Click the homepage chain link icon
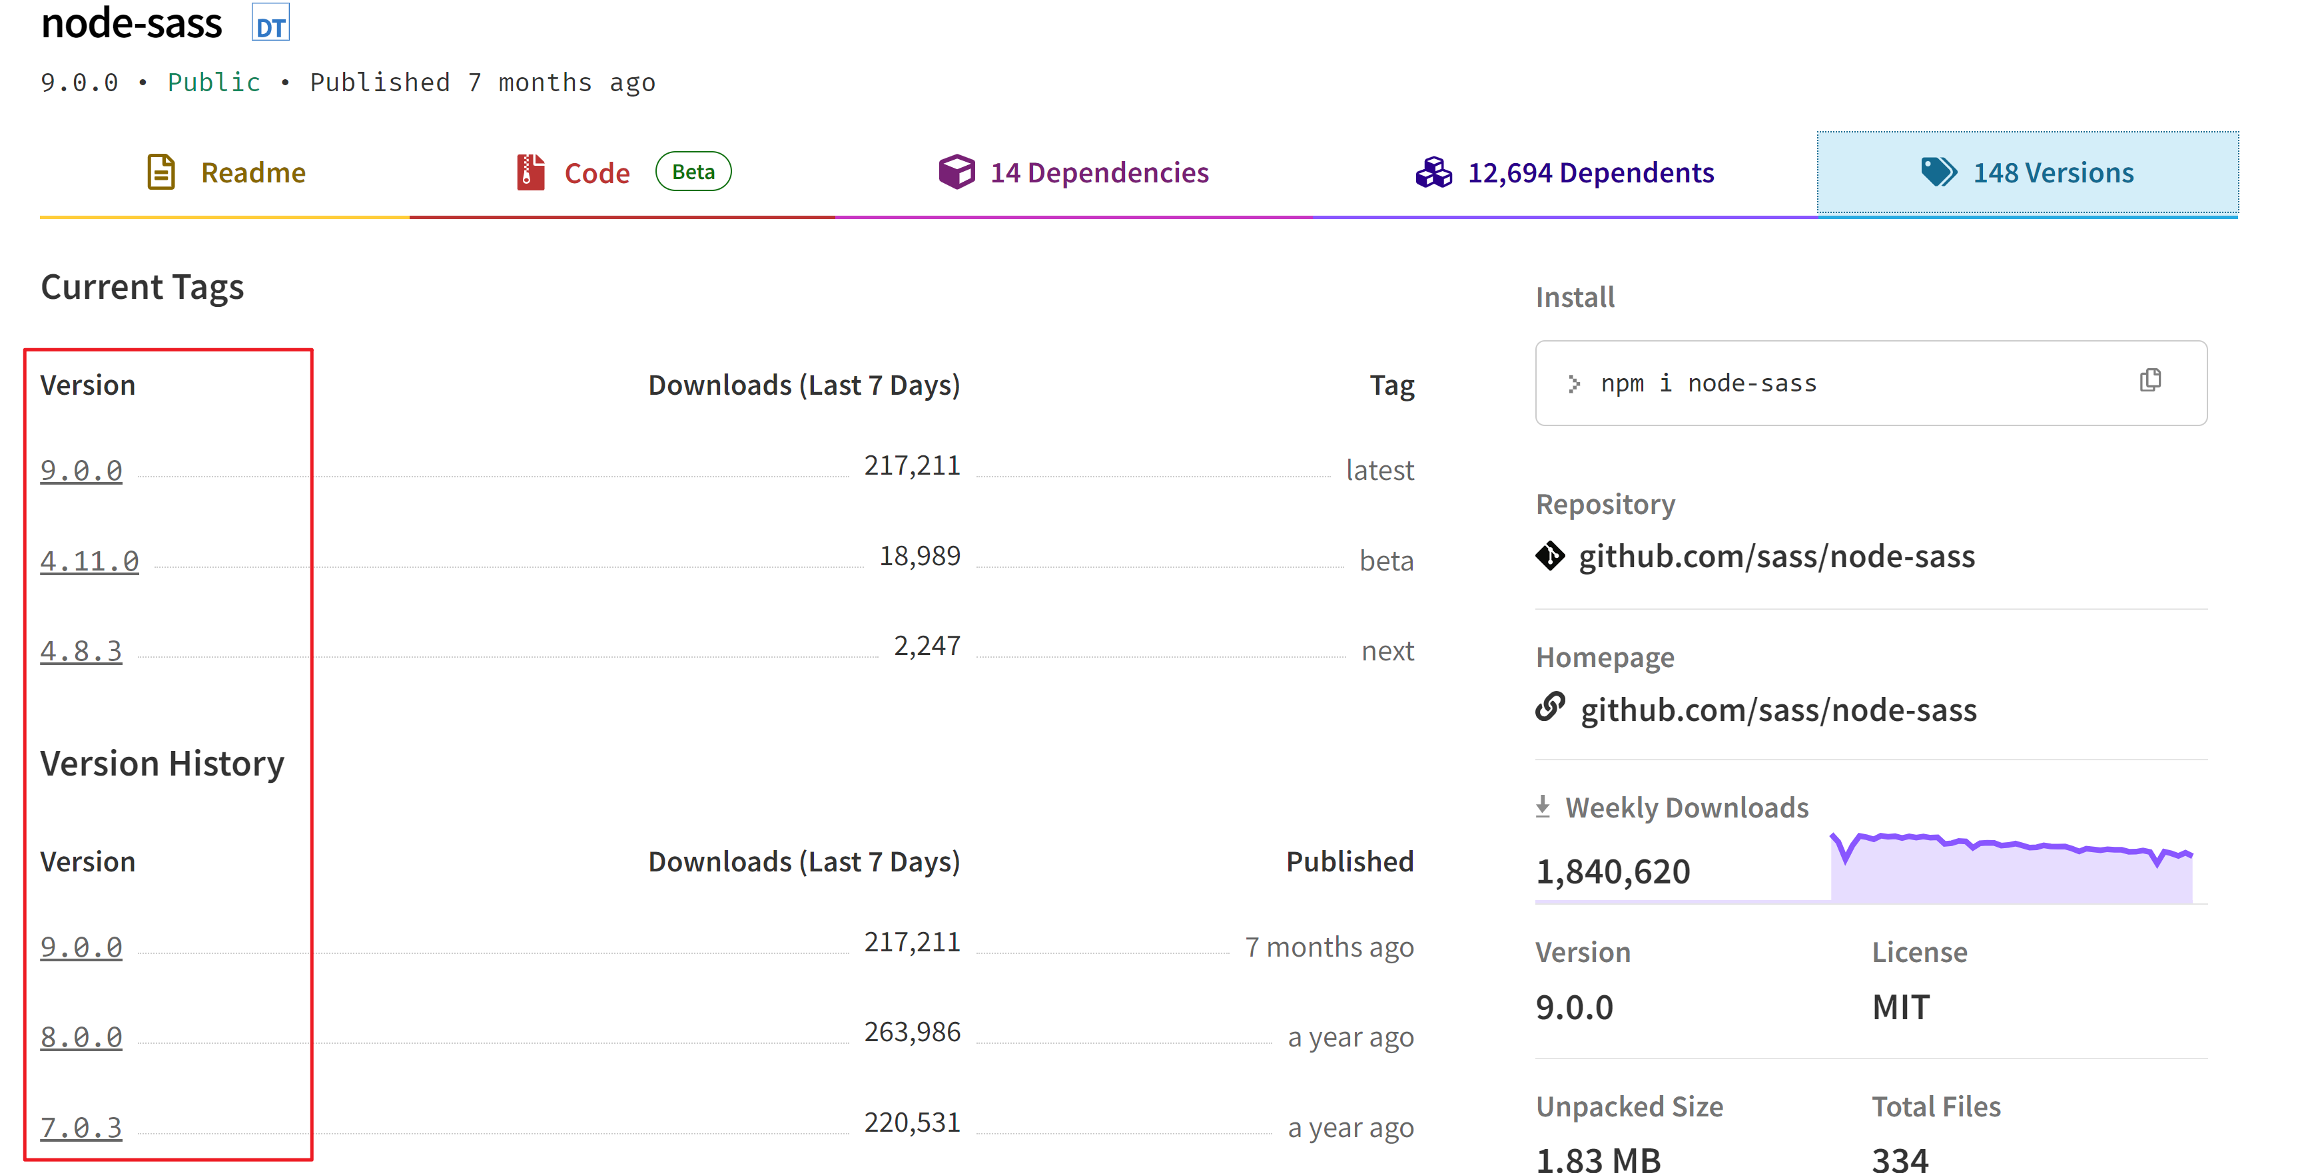The width and height of the screenshot is (2306, 1173). coord(1551,707)
